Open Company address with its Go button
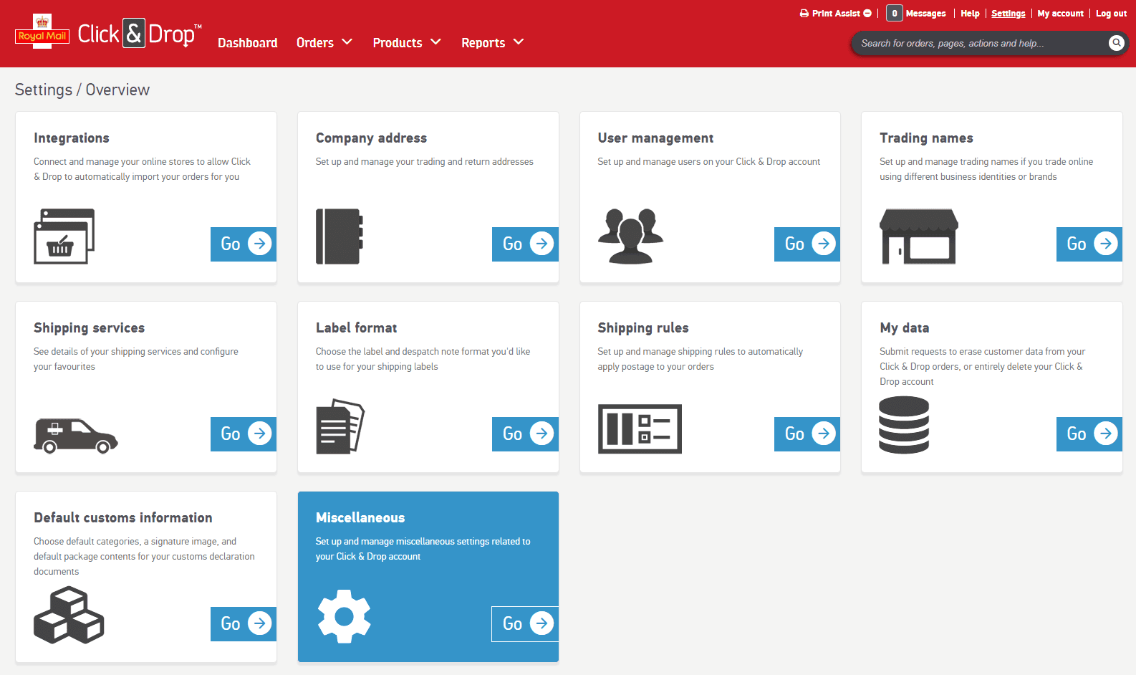 [525, 244]
